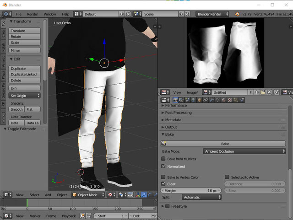293x220 pixels.
Task: Open the Modifiers wrench tab icon
Action: (212, 100)
